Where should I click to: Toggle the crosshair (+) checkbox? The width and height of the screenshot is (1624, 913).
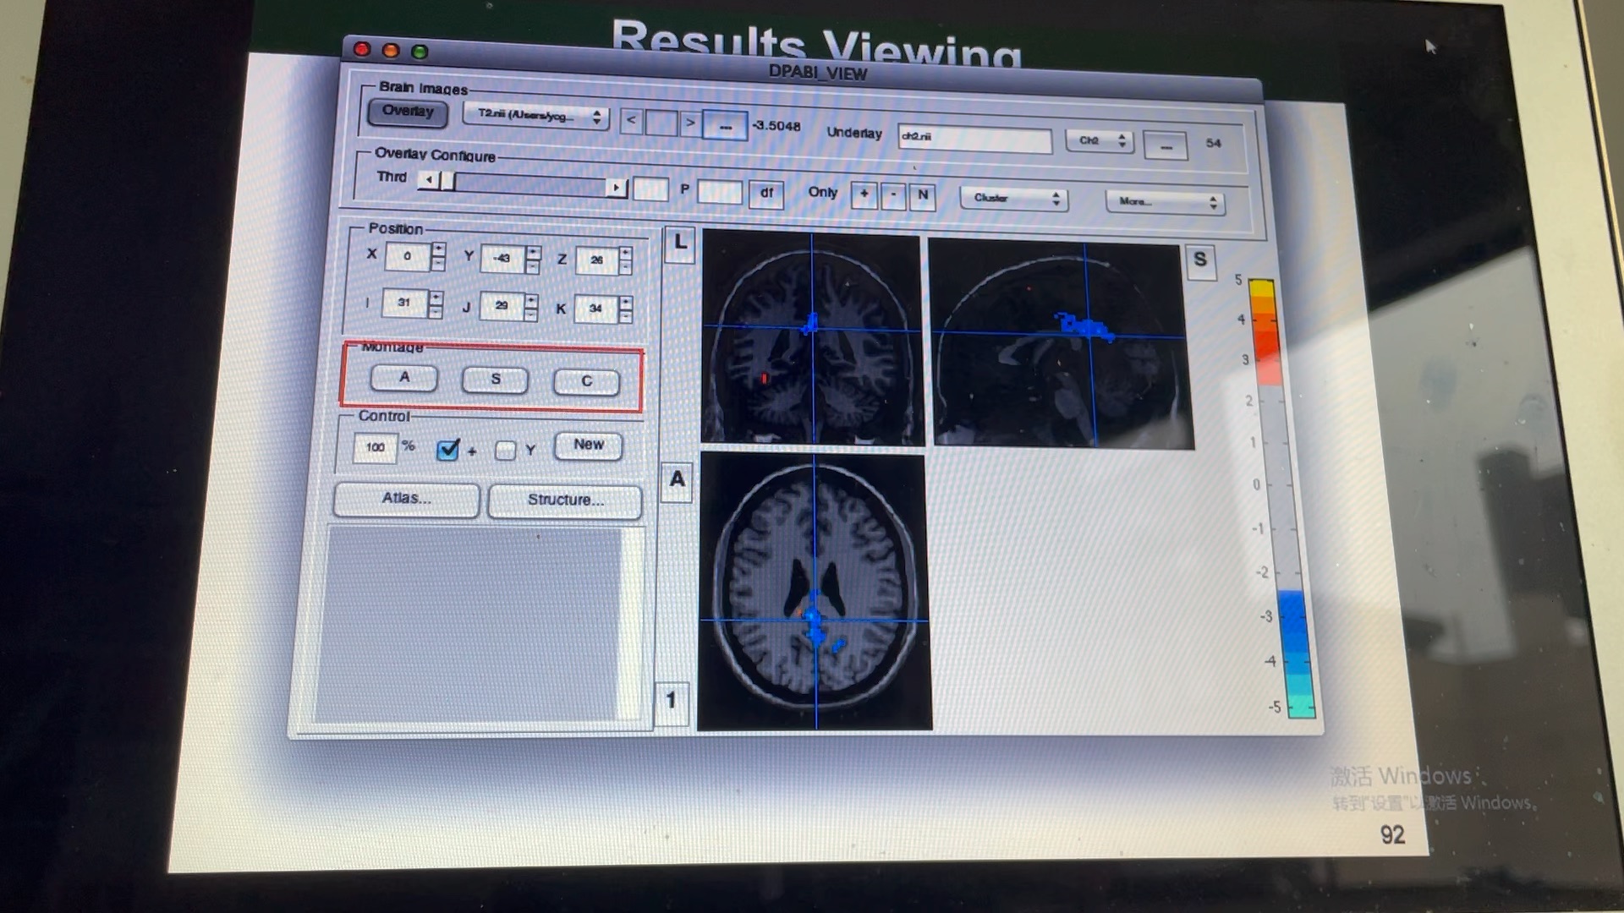448,450
